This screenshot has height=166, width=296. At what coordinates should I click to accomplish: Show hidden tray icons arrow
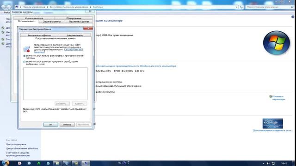pyautogui.click(x=263, y=163)
